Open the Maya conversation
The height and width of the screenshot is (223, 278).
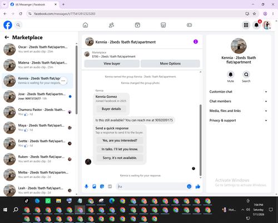coord(37,128)
